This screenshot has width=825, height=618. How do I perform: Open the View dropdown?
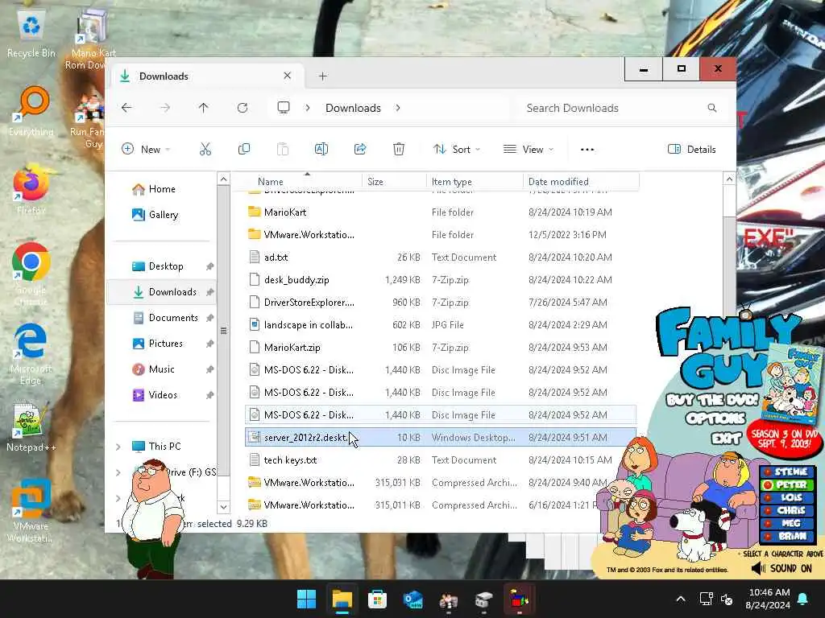coord(529,149)
